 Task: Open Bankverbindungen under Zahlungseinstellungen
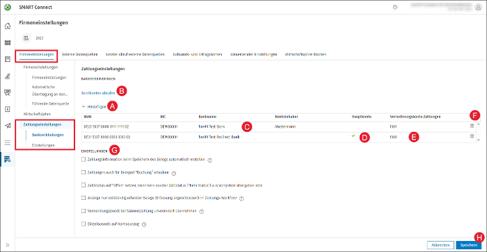point(47,135)
